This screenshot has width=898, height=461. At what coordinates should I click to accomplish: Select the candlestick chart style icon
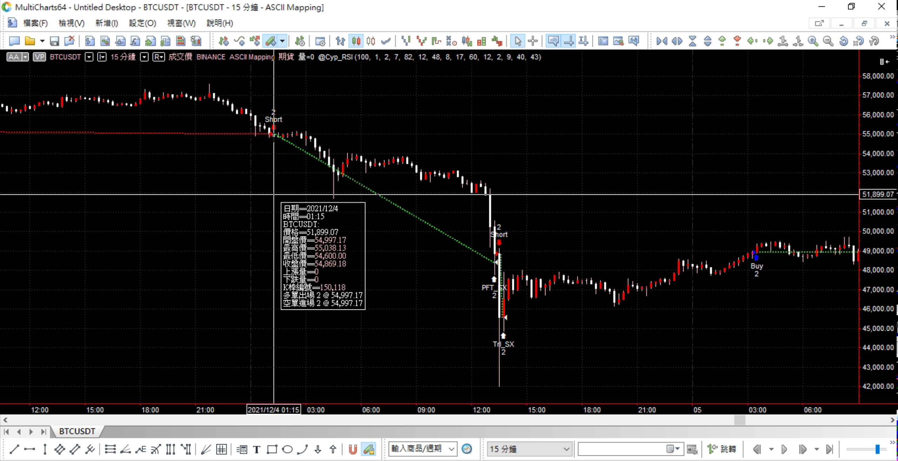pos(356,41)
